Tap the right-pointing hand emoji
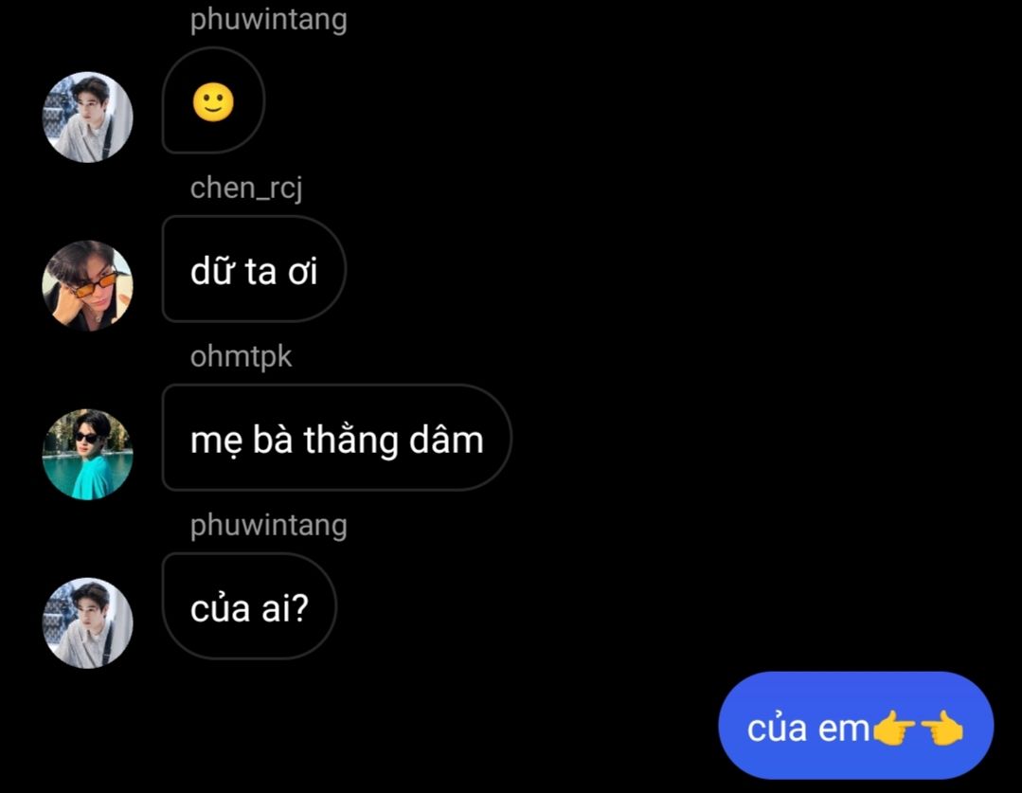Image resolution: width=1022 pixels, height=793 pixels. [892, 728]
